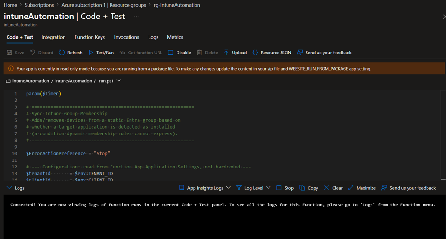Click the param($Timer) code line
Image resolution: width=446 pixels, height=239 pixels.
(44, 93)
